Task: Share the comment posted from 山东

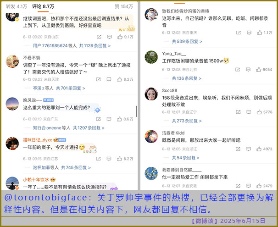Action: tap(98, 37)
